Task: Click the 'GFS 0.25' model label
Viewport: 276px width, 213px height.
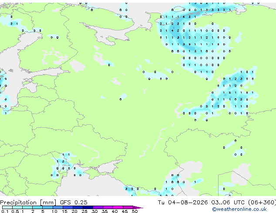Action: [74, 203]
